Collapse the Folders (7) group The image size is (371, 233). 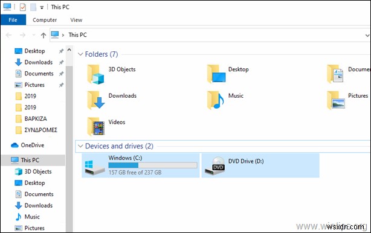[x=80, y=54]
